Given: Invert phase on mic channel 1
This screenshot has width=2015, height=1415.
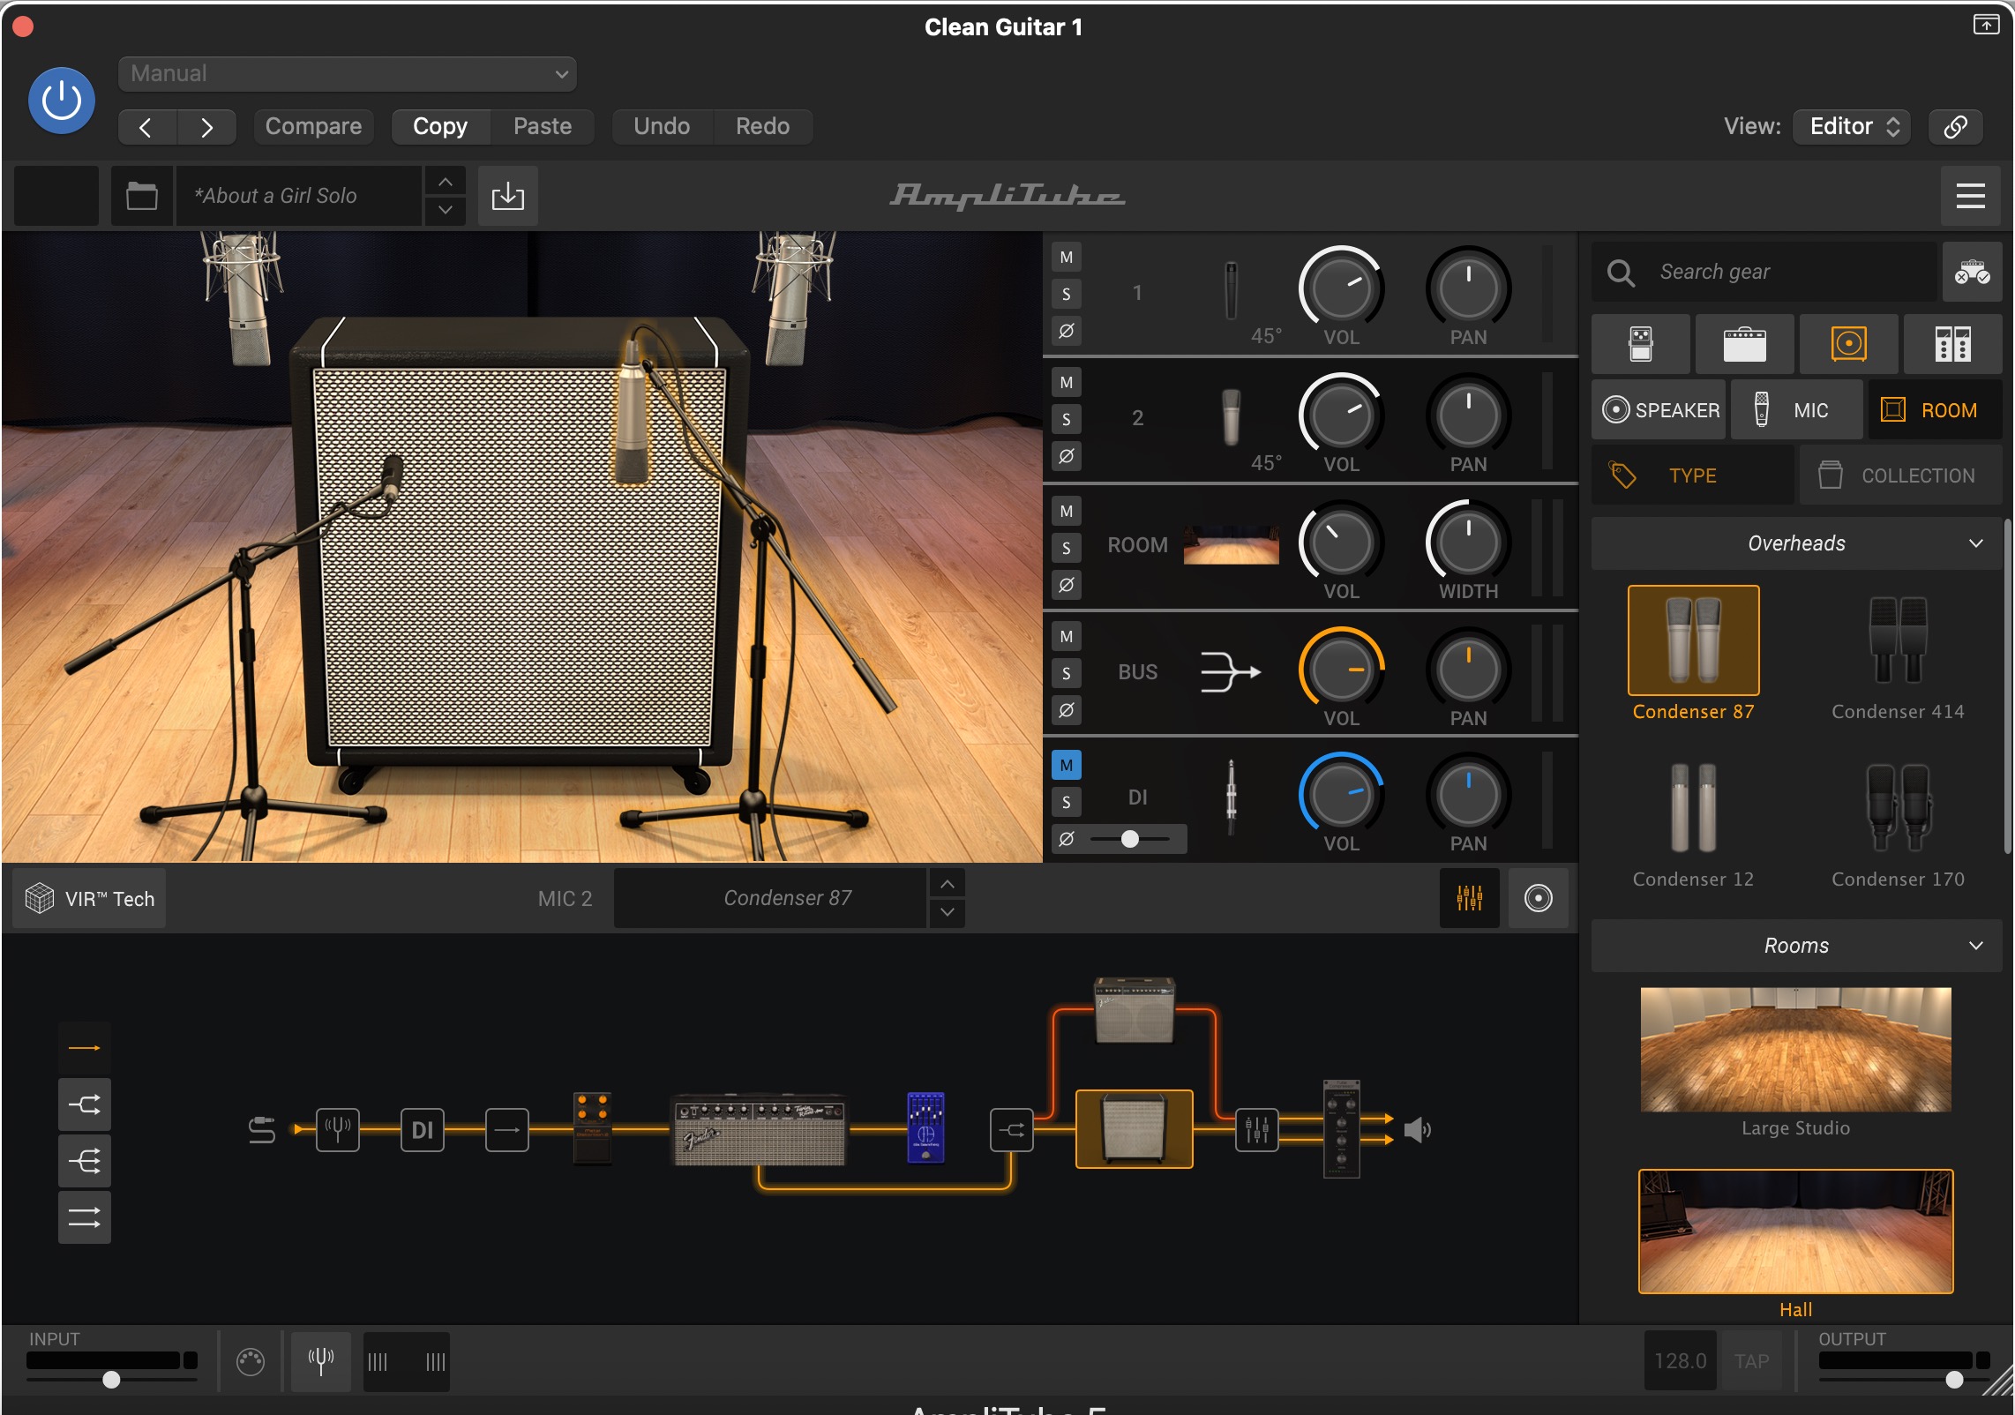Looking at the screenshot, I should [1066, 331].
